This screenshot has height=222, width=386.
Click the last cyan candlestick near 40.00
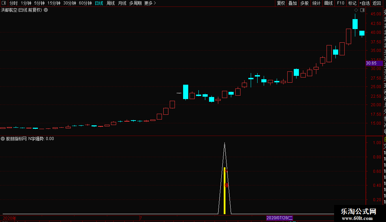362,33
